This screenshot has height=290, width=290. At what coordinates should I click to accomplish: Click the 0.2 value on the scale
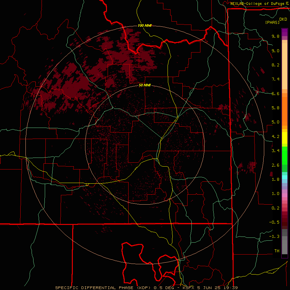(x=275, y=208)
